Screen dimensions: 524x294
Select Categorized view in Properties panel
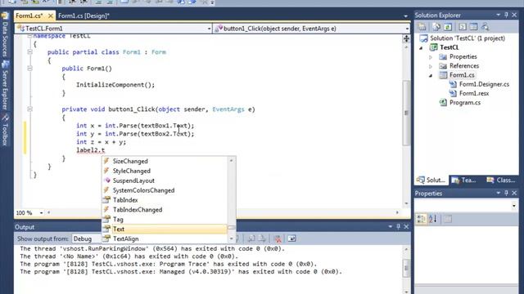coord(421,219)
